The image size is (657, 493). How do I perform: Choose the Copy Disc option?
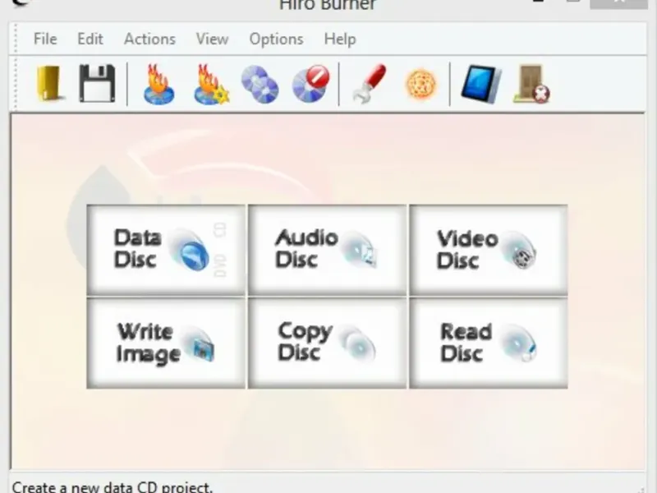pyautogui.click(x=327, y=343)
